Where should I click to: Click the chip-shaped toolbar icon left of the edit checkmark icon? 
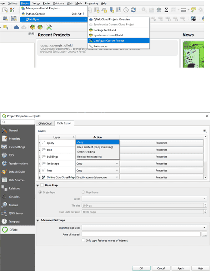(5, 18)
